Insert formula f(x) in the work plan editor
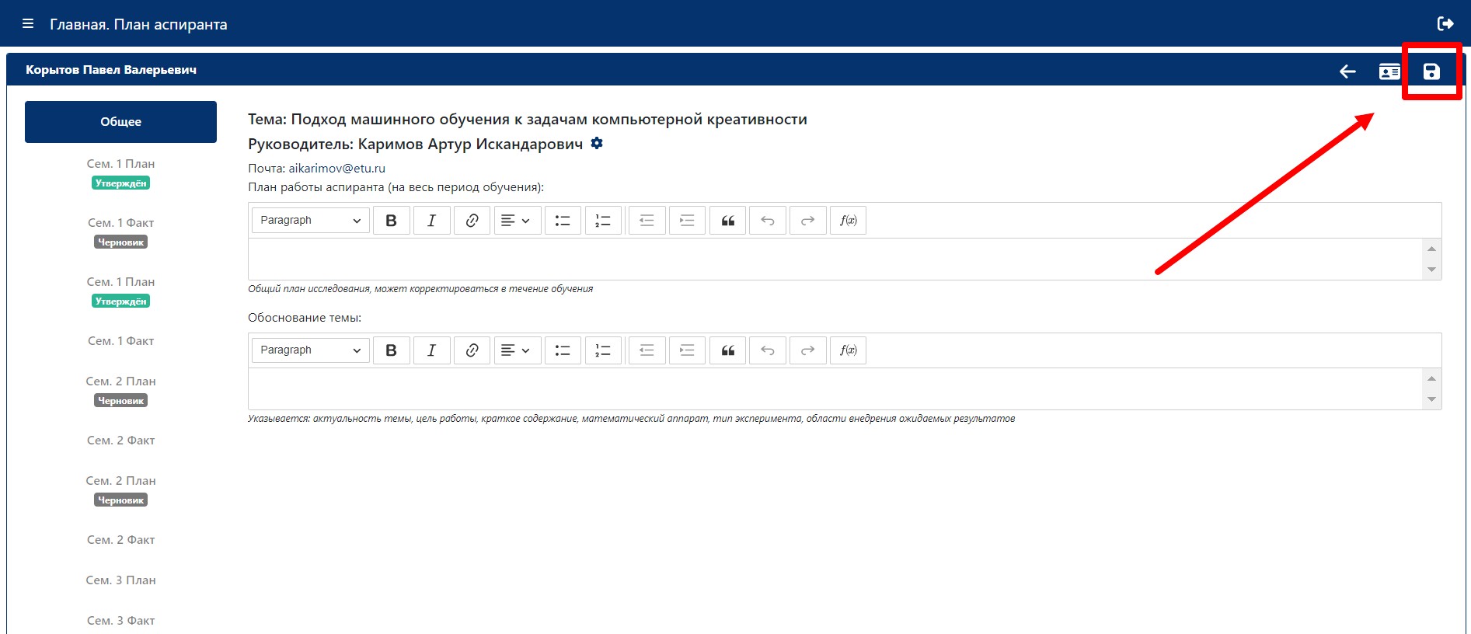Image resolution: width=1471 pixels, height=634 pixels. click(849, 221)
